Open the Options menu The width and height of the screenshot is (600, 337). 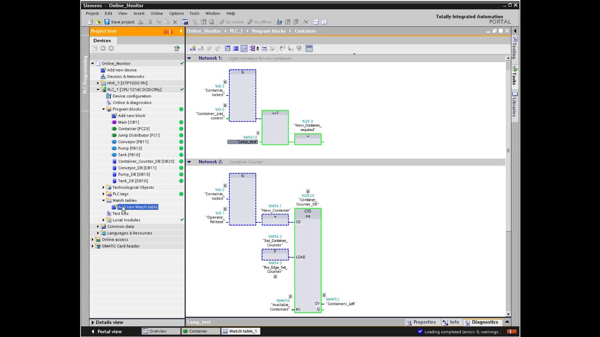pyautogui.click(x=176, y=13)
